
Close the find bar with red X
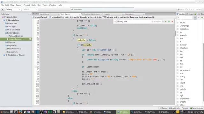pyautogui.click(x=172, y=22)
